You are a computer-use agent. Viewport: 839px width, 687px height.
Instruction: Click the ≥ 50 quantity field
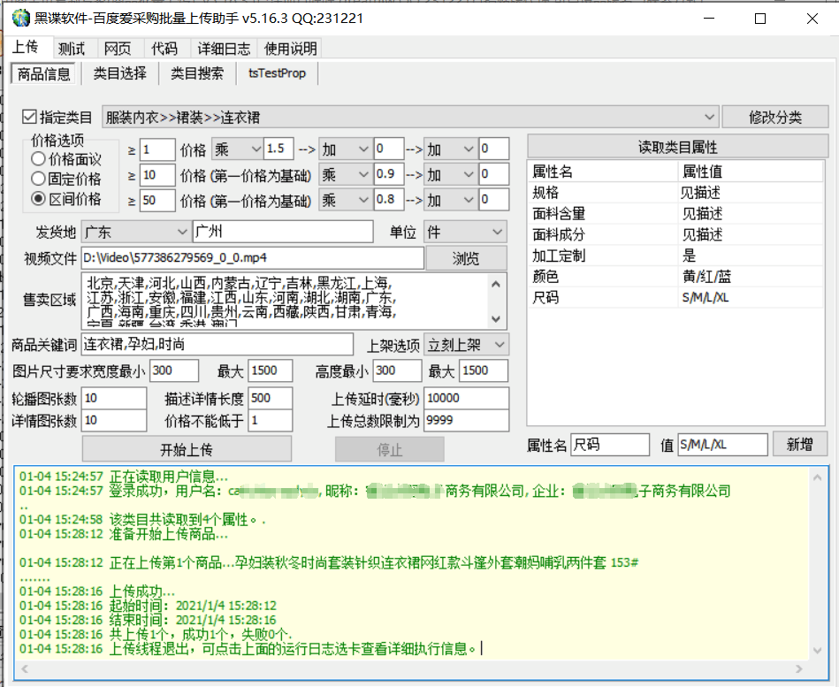[x=157, y=201]
